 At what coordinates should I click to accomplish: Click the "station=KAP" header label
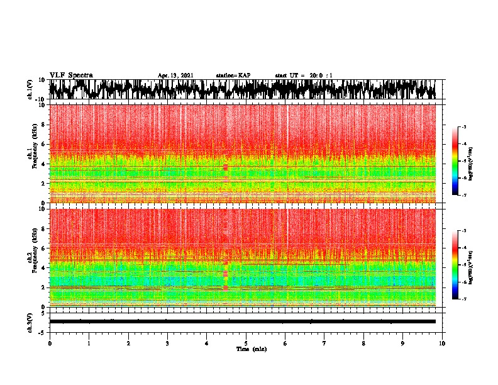click(233, 75)
